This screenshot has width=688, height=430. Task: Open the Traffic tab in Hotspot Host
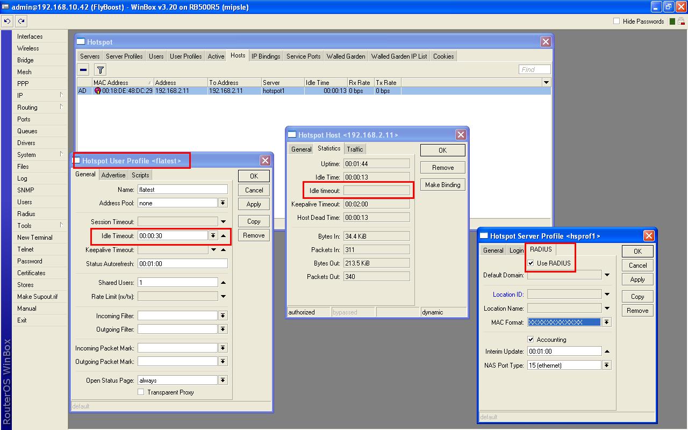(355, 149)
